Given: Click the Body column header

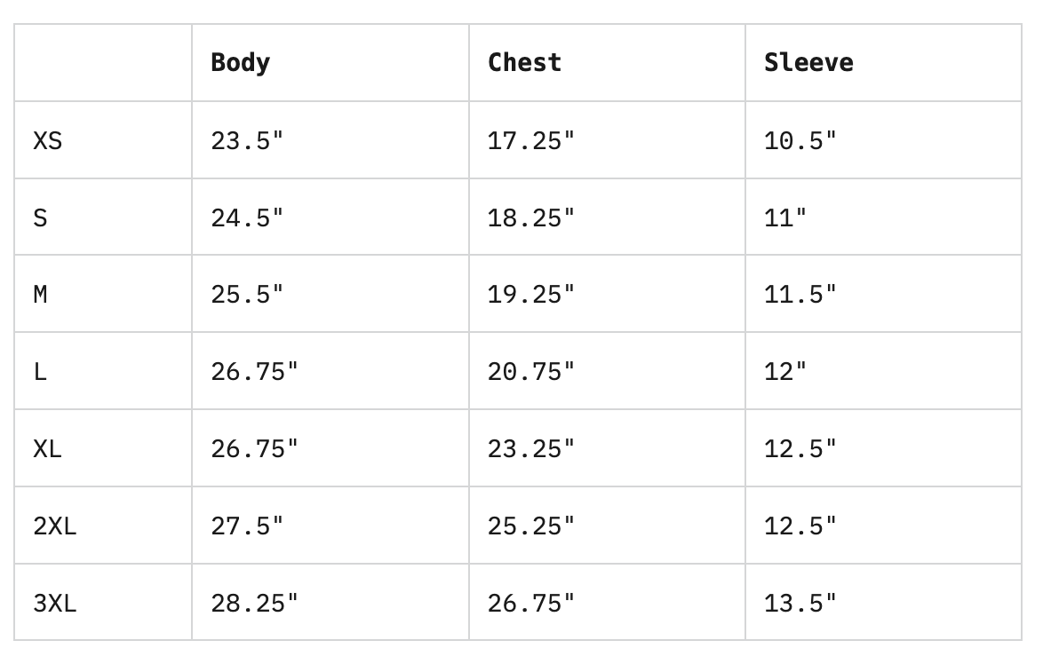Looking at the screenshot, I should [x=241, y=63].
